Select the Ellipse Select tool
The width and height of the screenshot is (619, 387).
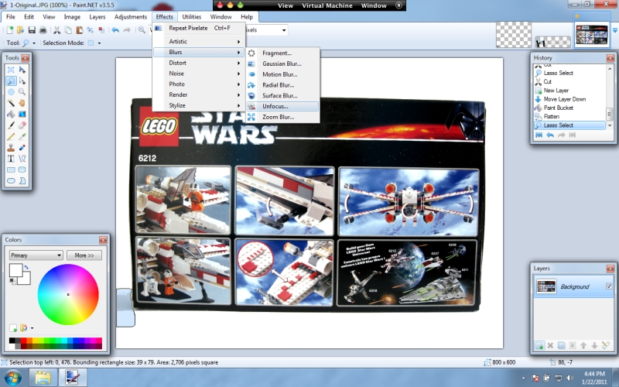11,92
